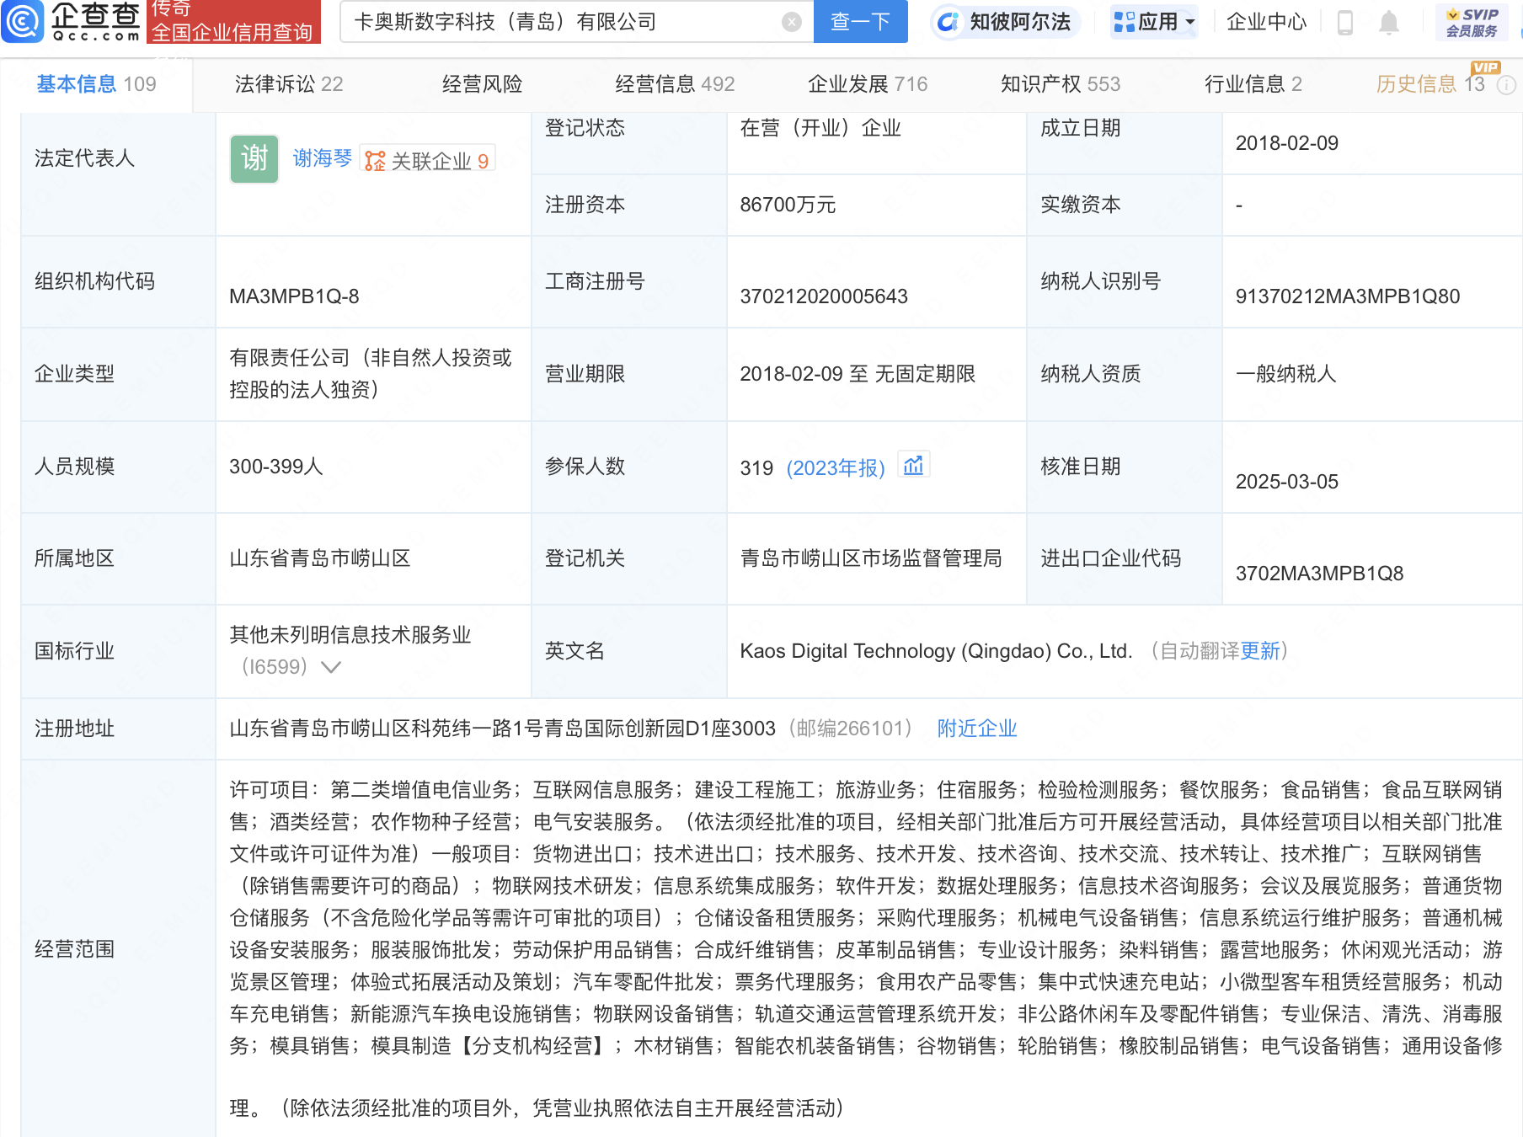Open the 企业中心 link
1523x1137 pixels.
(1266, 22)
